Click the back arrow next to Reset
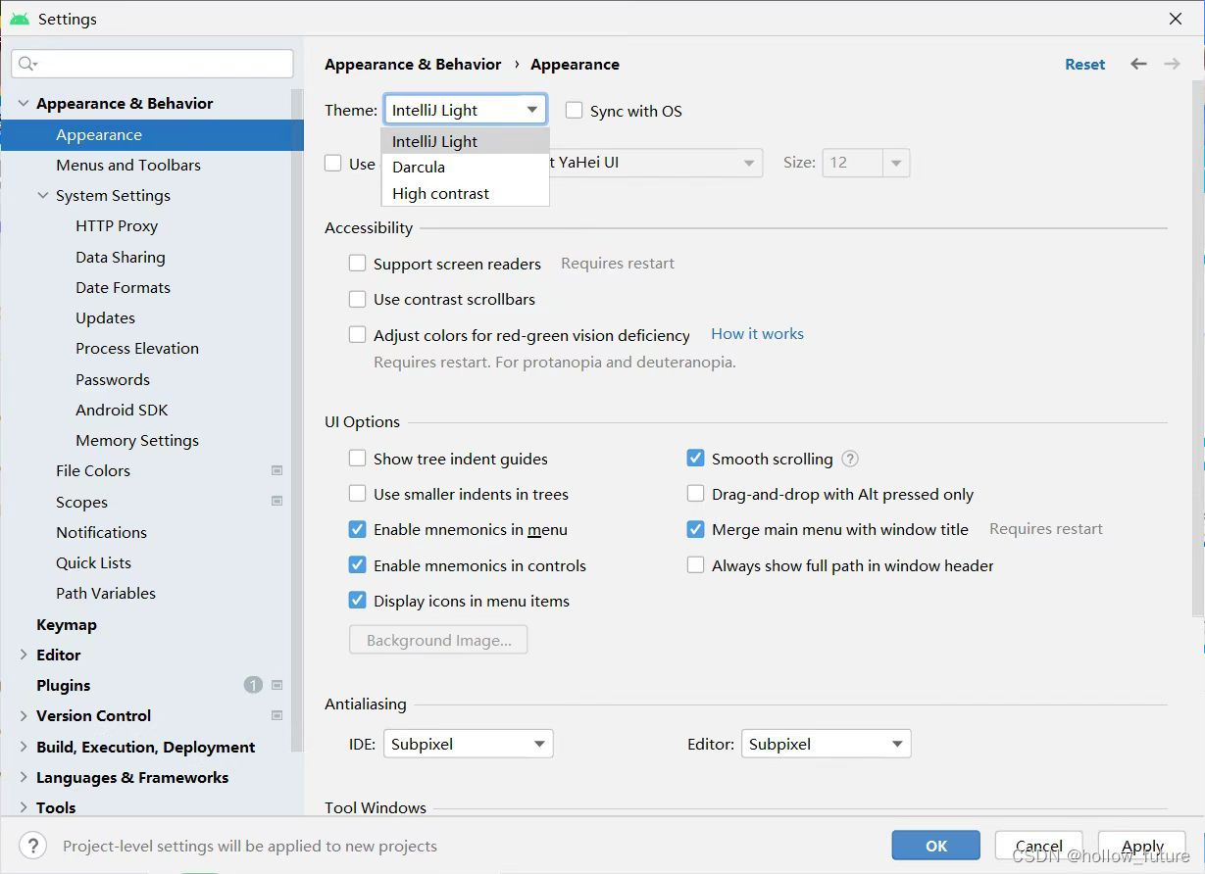This screenshot has height=874, width=1205. (1138, 64)
